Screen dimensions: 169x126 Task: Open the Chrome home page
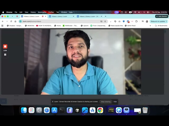[x=15, y=22]
